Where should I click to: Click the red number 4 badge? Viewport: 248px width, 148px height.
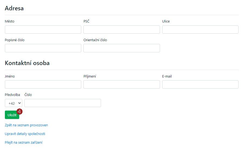click(x=19, y=111)
